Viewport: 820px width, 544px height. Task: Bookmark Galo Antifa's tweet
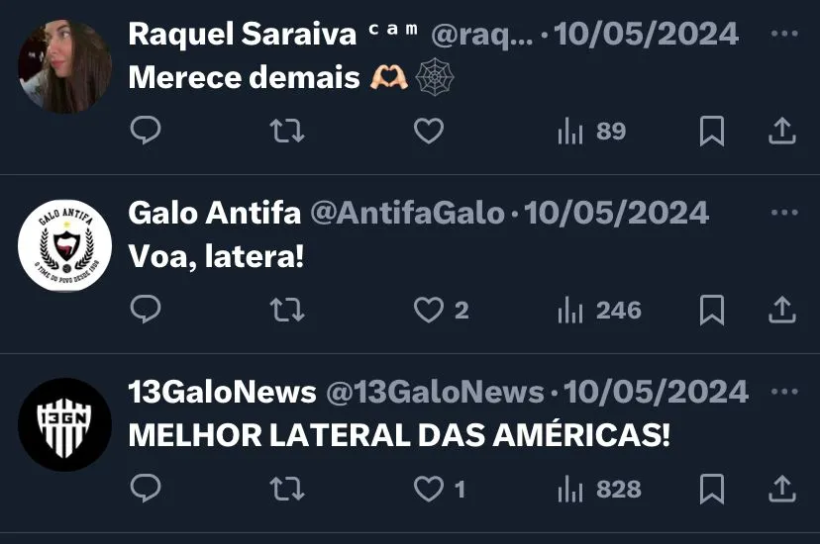[x=712, y=311]
